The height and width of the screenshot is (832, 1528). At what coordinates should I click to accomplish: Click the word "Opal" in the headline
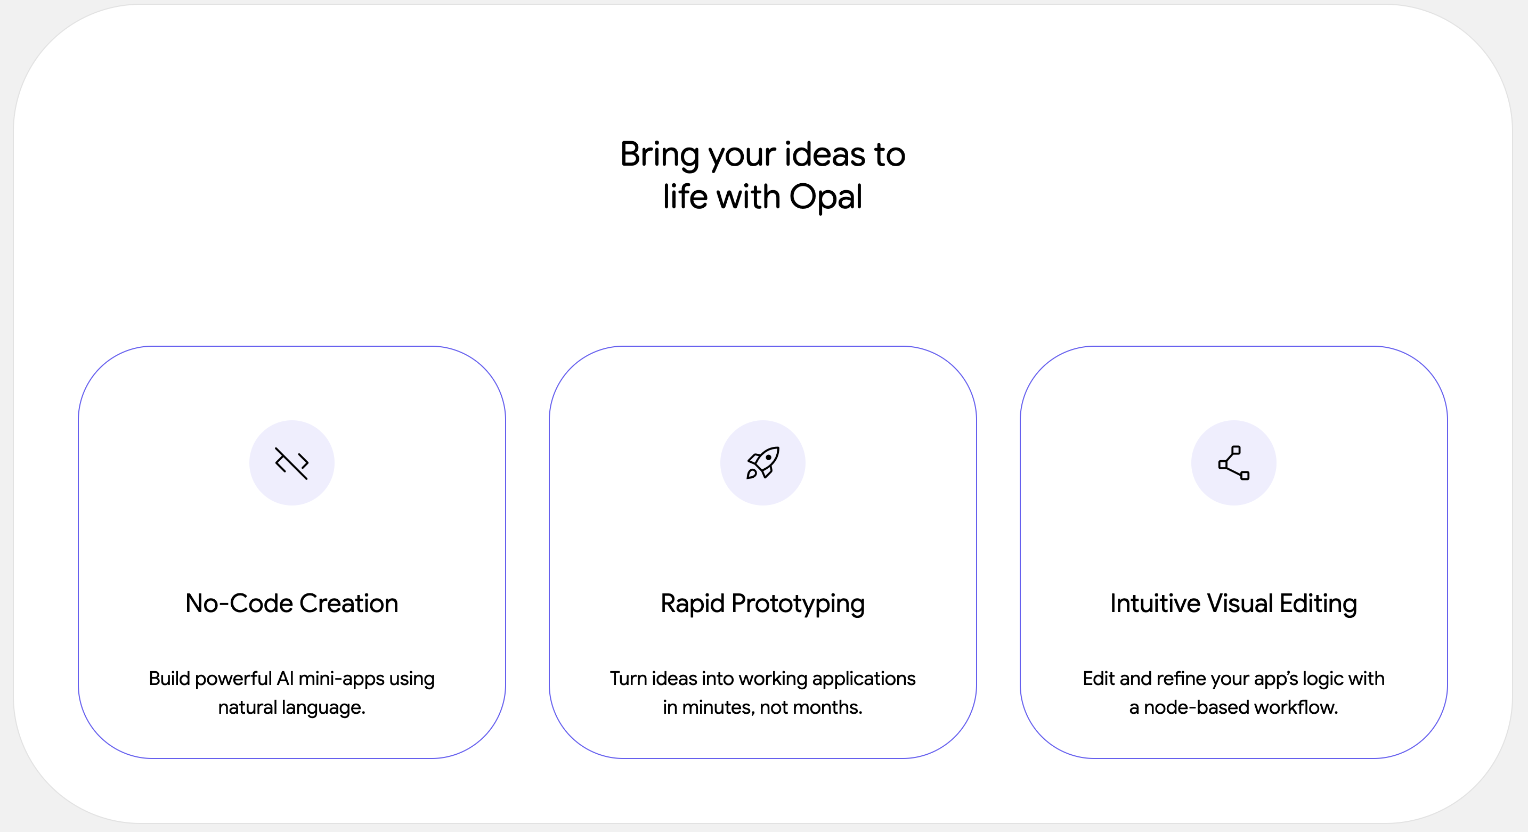coord(825,197)
